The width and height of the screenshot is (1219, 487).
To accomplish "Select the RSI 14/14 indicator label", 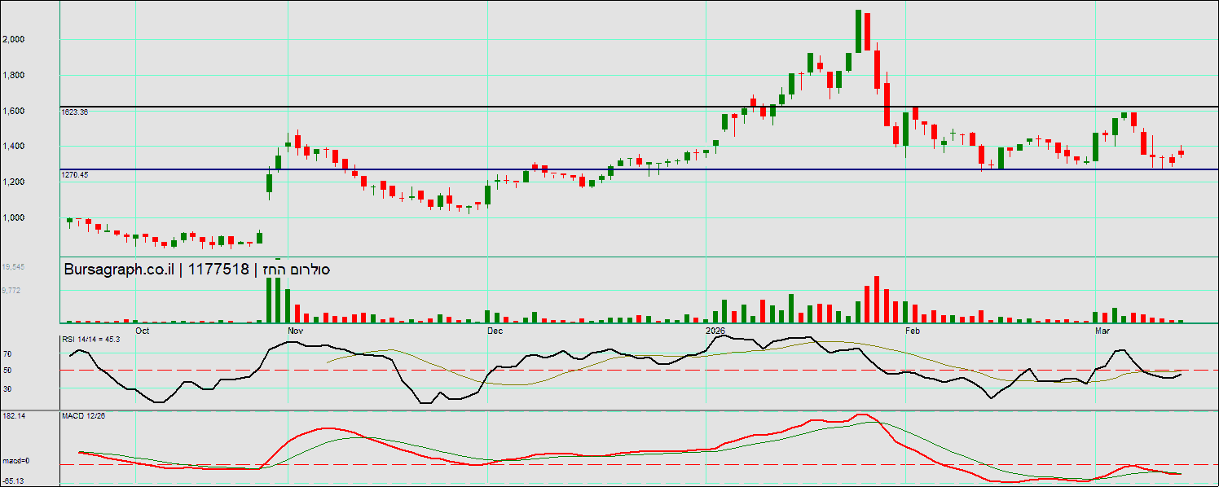I will coord(91,339).
